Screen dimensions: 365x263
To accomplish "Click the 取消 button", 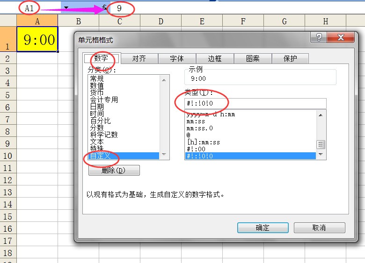I will click(x=319, y=227).
